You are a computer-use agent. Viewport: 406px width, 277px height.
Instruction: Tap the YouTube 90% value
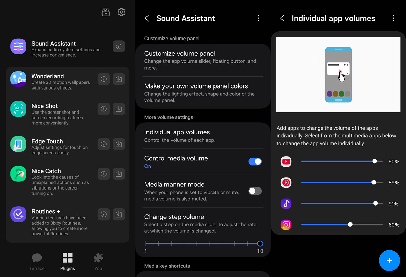(394, 162)
